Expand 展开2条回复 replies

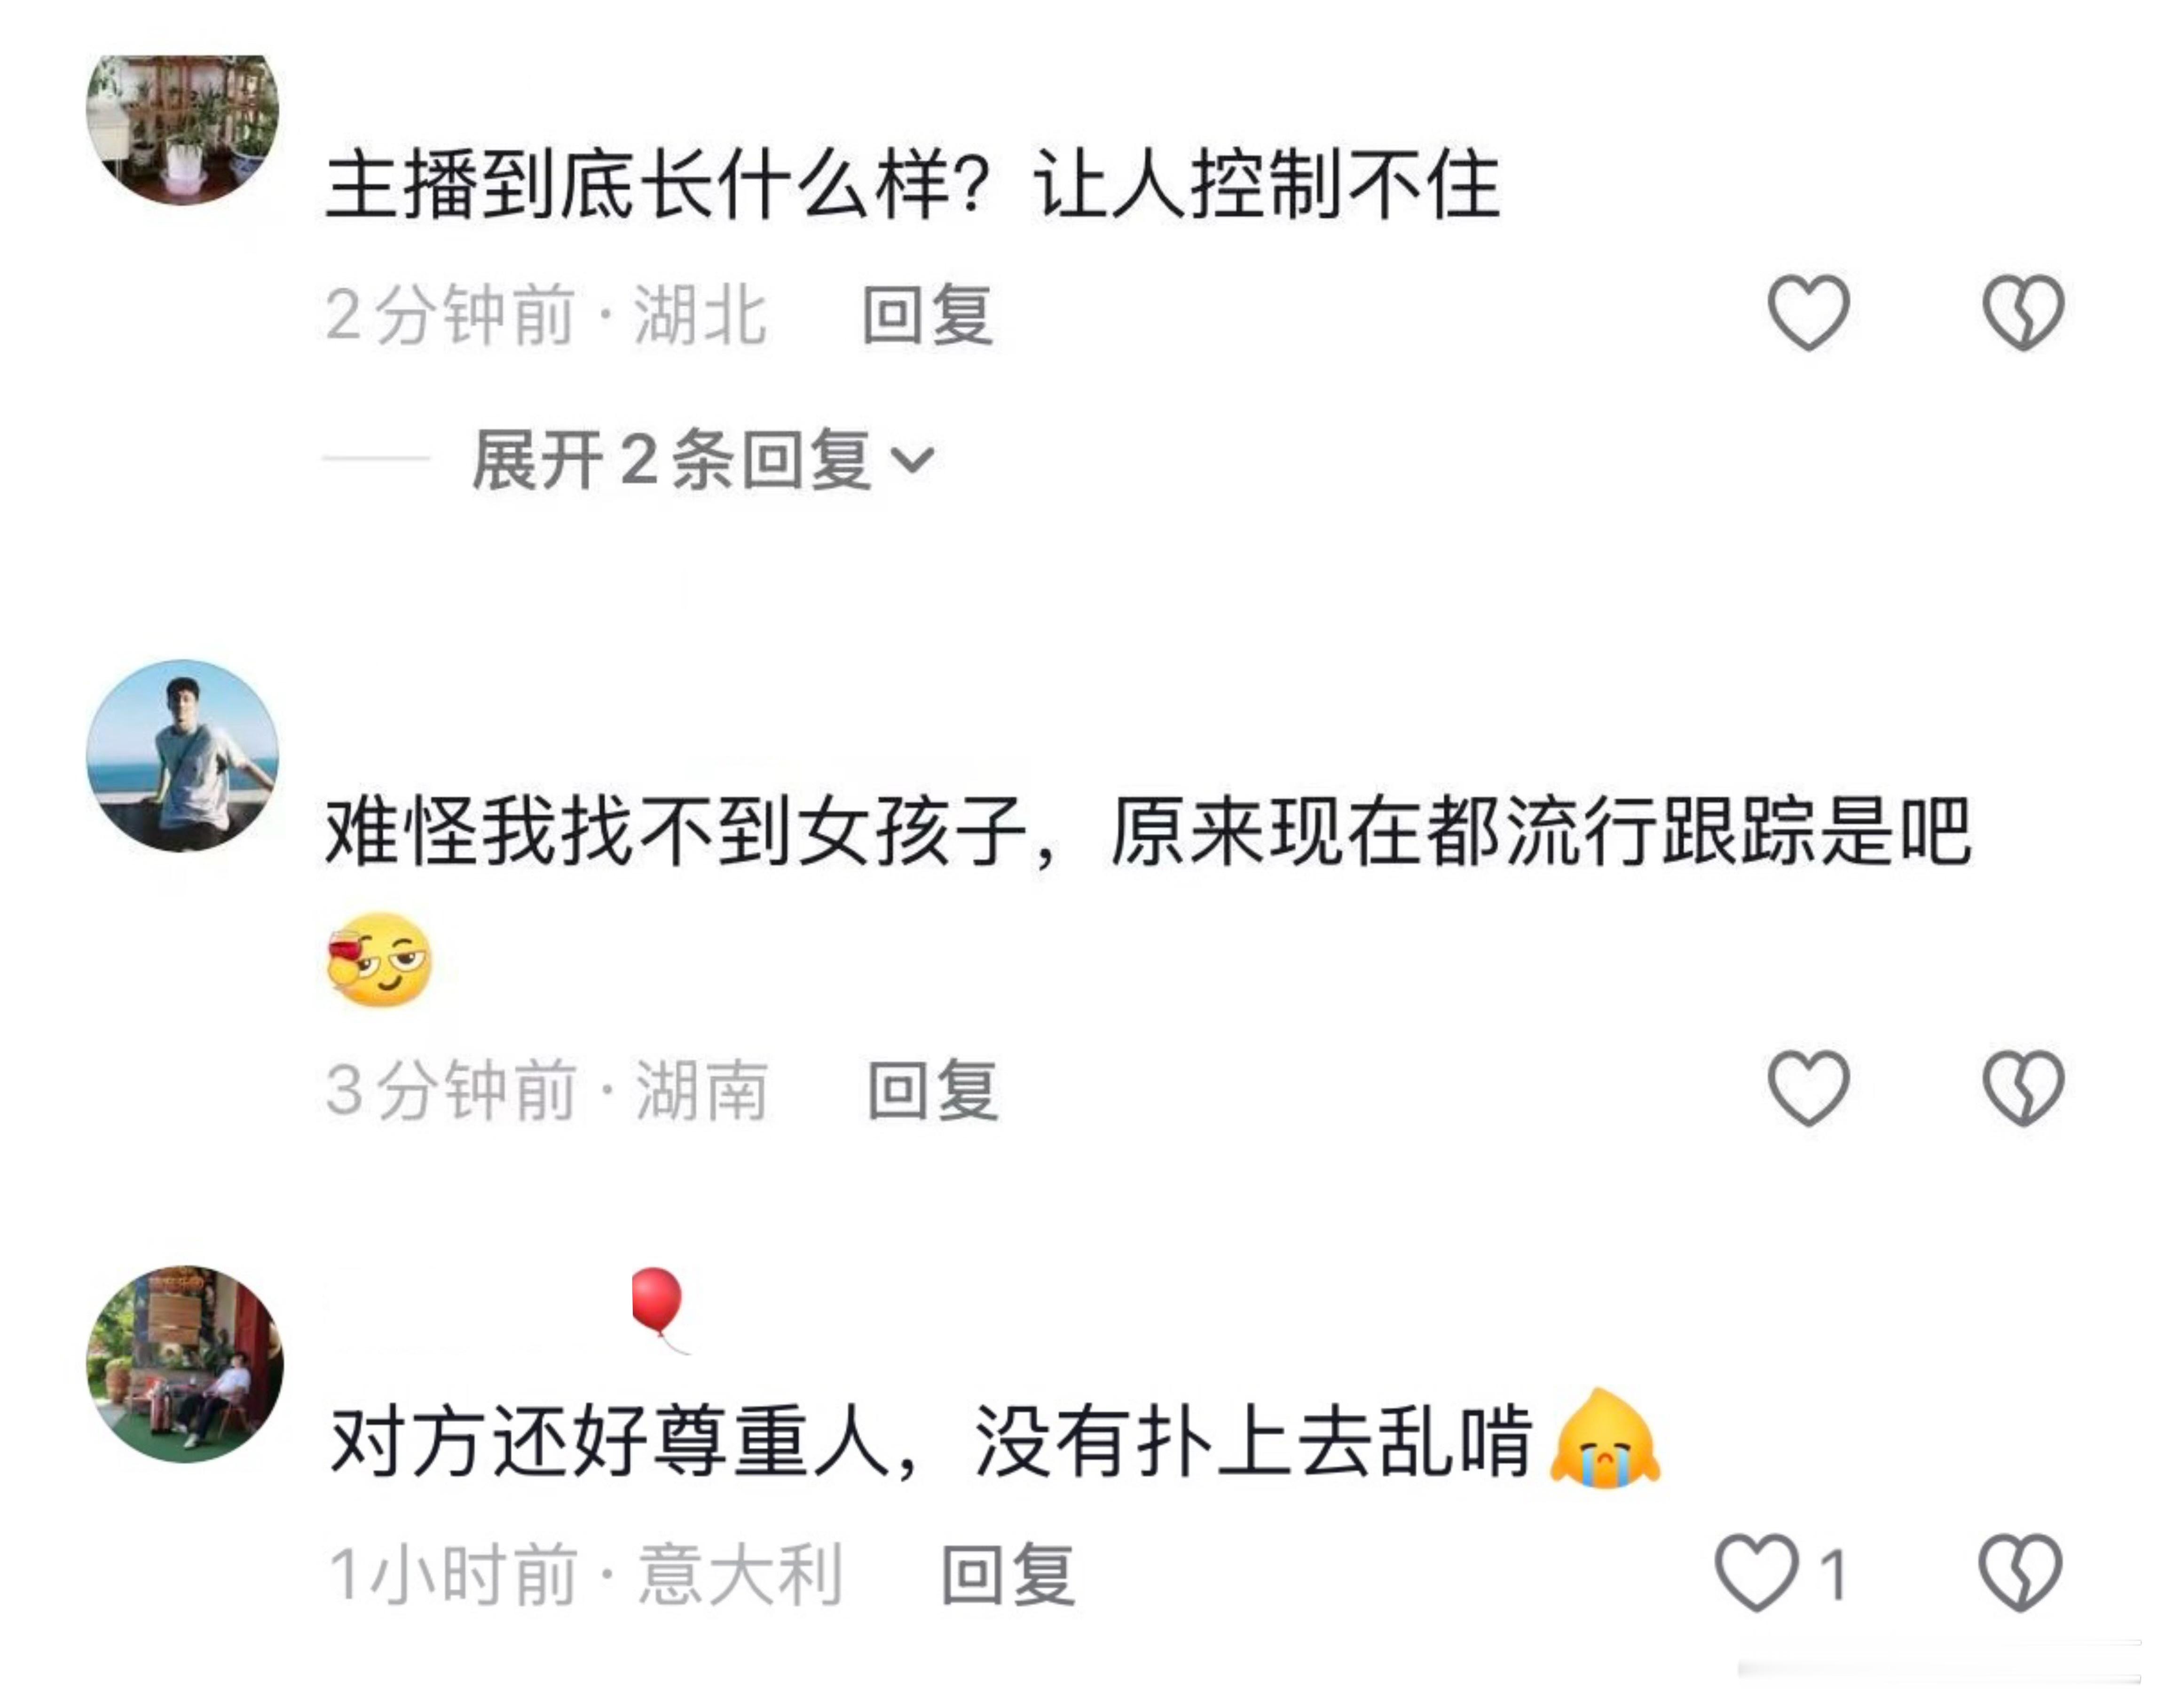(x=703, y=460)
